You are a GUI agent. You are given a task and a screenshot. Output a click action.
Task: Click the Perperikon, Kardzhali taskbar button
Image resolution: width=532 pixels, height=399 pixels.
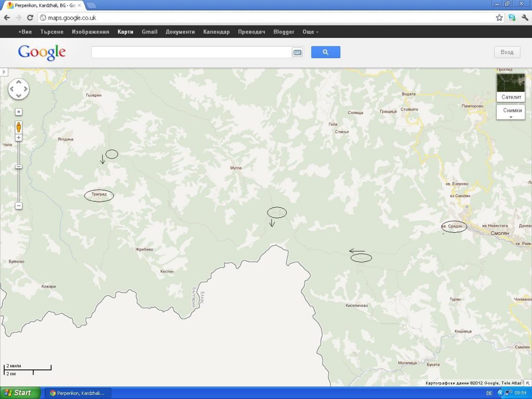coord(78,393)
